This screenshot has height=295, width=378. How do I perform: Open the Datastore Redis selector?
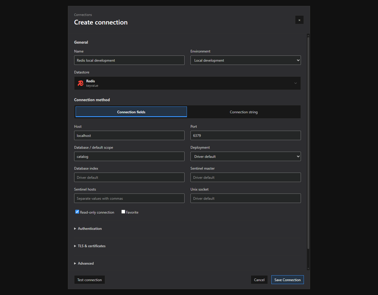(x=188, y=83)
